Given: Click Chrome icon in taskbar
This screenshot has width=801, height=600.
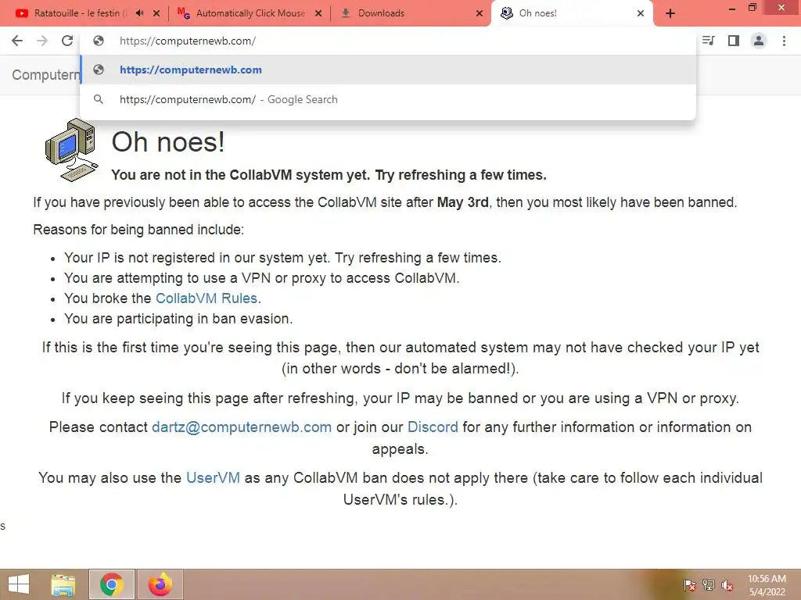Looking at the screenshot, I should click(x=111, y=584).
